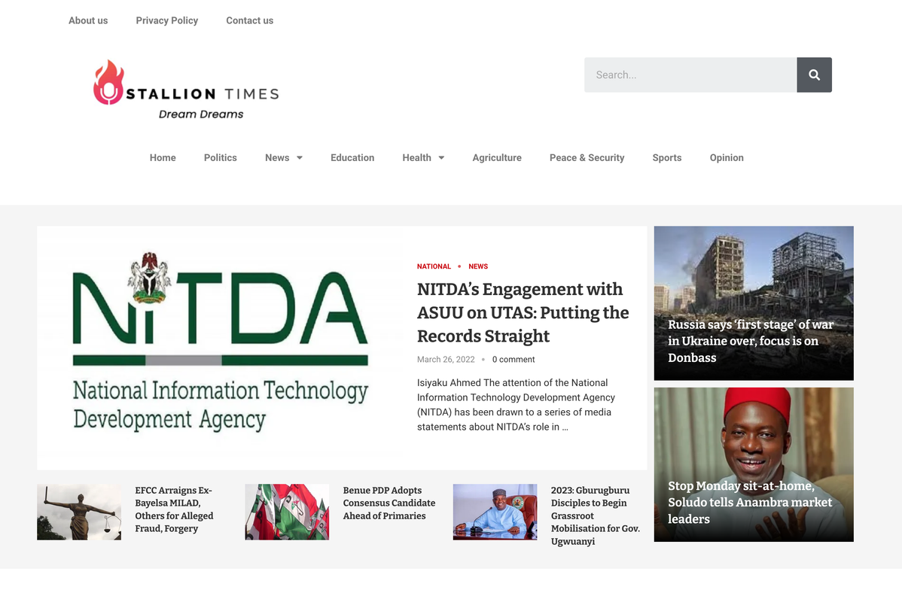902x602 pixels.
Task: Open the Contact us link
Action: 250,21
